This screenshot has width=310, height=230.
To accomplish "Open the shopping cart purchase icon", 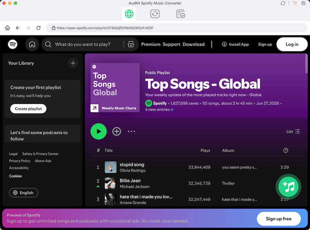I will click(x=295, y=3).
